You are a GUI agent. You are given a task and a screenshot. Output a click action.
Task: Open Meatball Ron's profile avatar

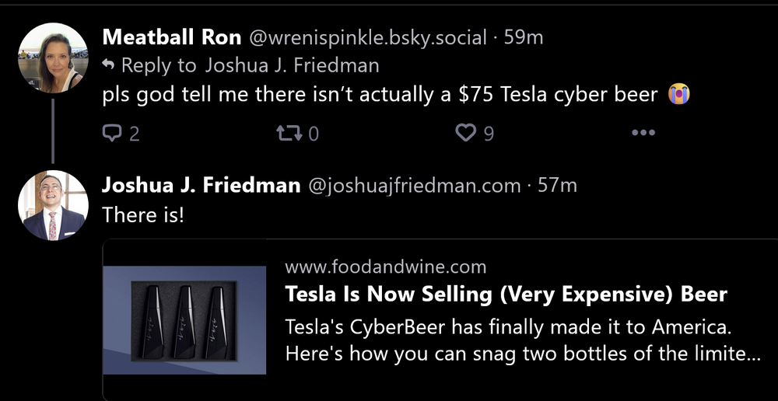point(53,58)
